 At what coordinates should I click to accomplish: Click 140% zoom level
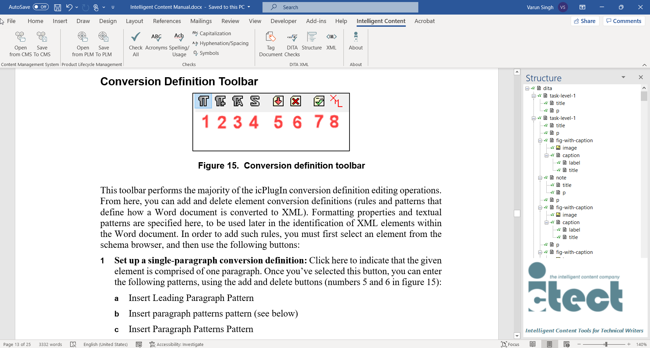point(641,344)
